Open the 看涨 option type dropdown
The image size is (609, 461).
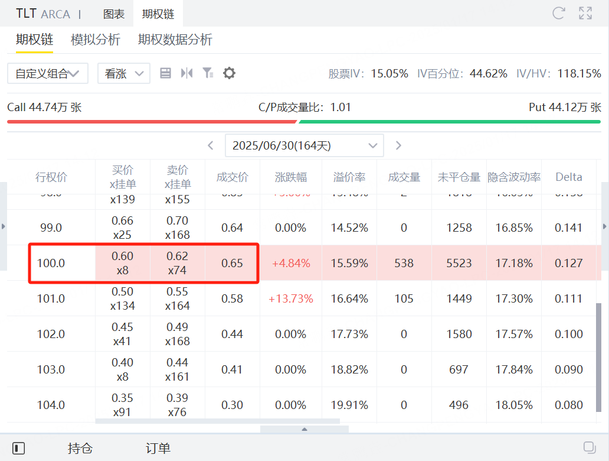pyautogui.click(x=124, y=73)
